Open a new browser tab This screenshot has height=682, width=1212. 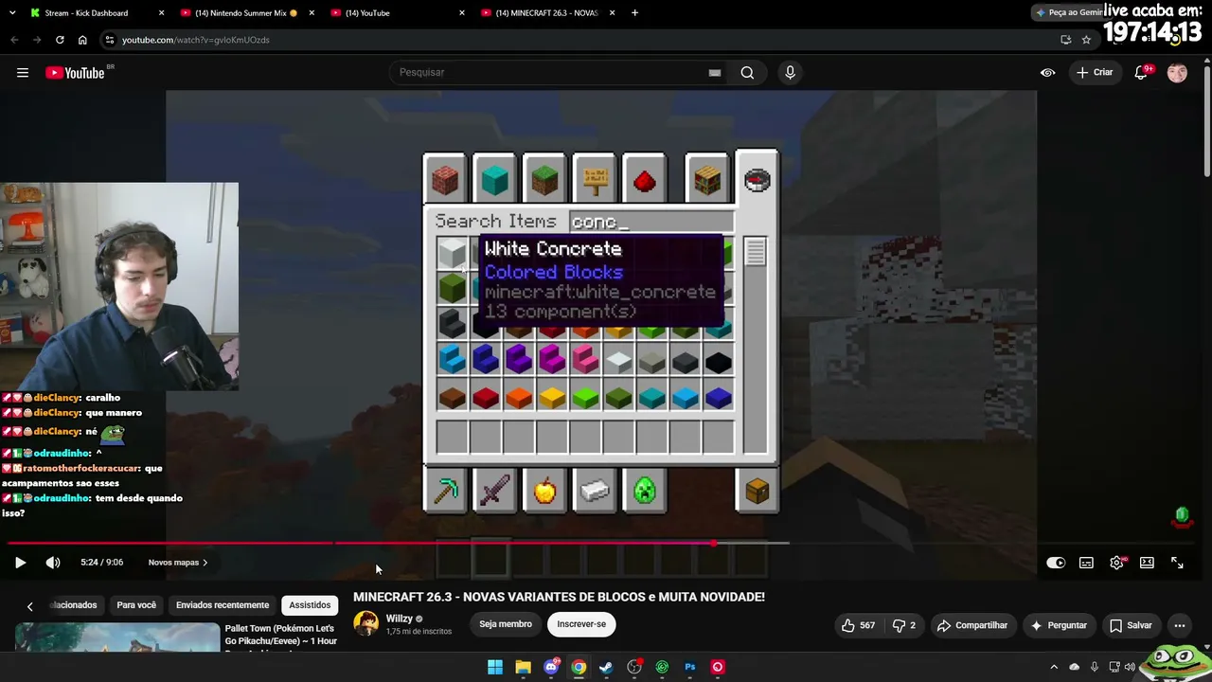click(x=634, y=13)
